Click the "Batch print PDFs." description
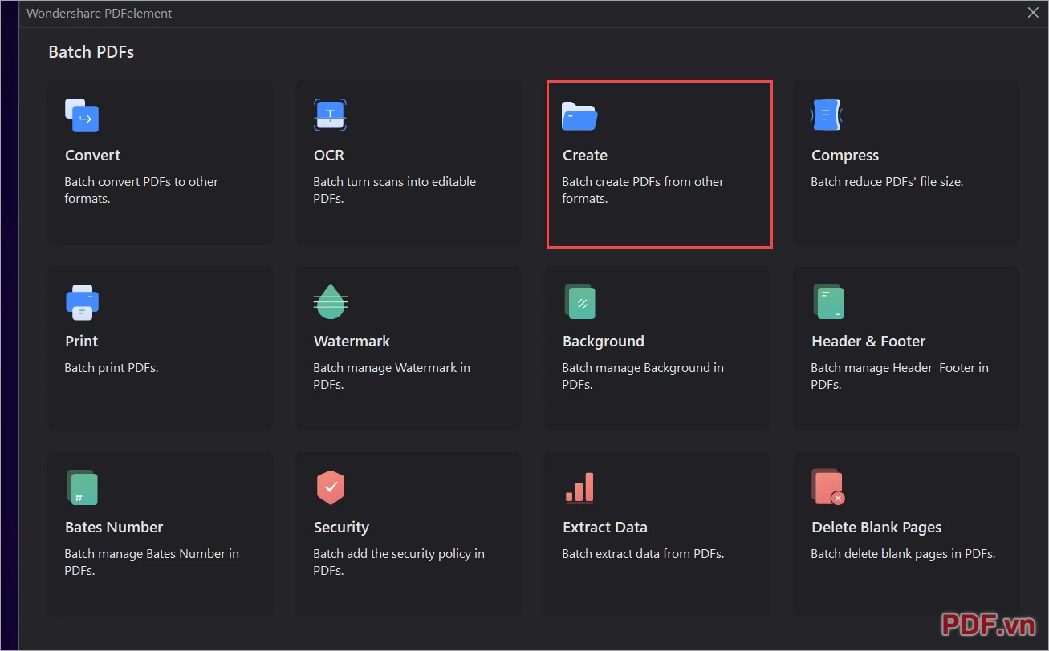The image size is (1049, 651). click(x=112, y=368)
